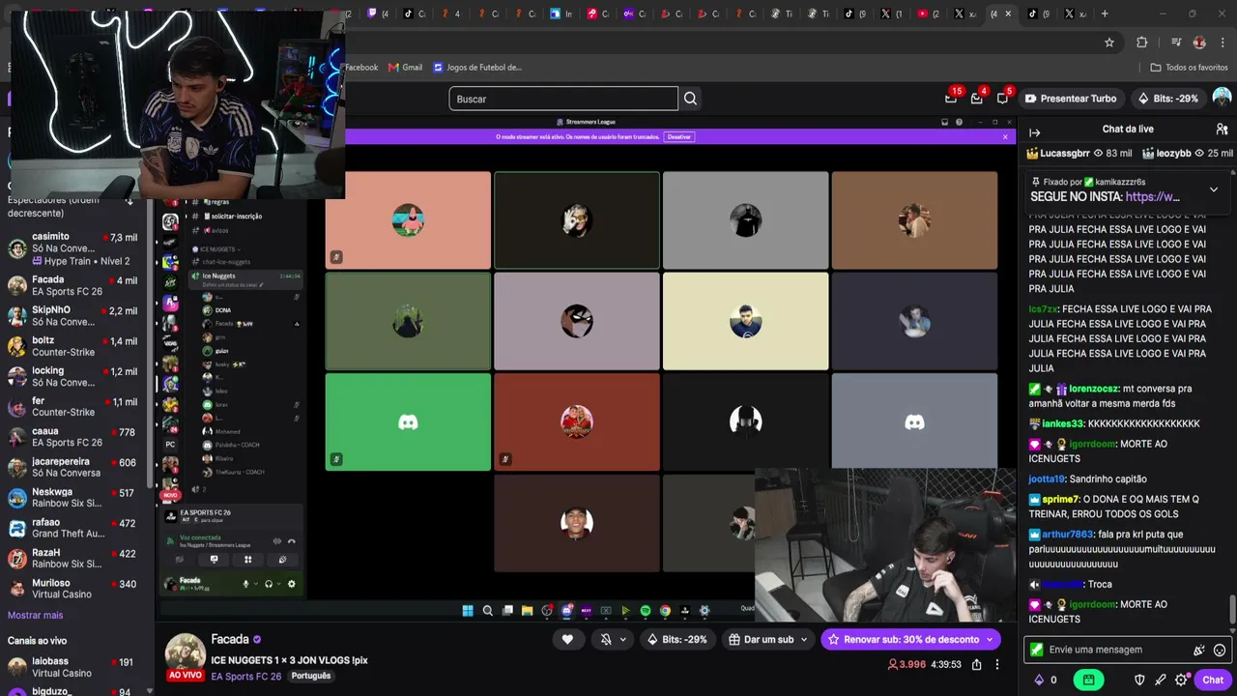Screen dimensions: 1237x696
Task: Expand the Renovar sub dropdown chevron
Action: [x=990, y=639]
